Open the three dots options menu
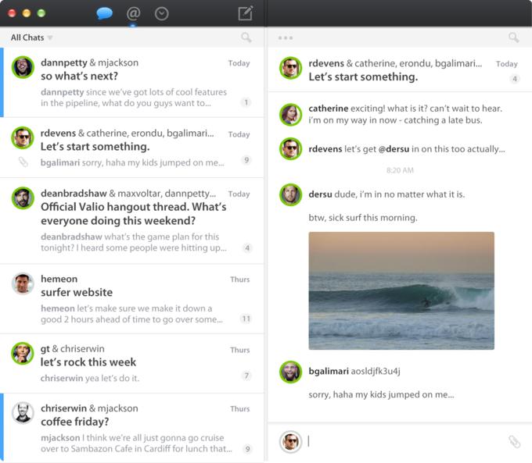This screenshot has width=532, height=463. click(286, 38)
